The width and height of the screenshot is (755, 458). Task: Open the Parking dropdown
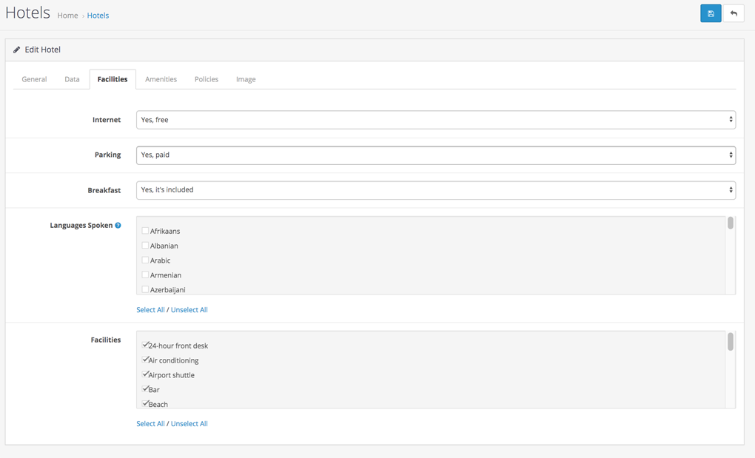pos(436,155)
